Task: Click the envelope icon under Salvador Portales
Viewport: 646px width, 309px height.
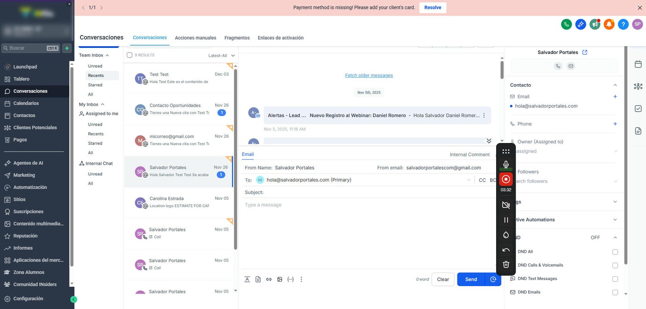Action: pyautogui.click(x=571, y=66)
